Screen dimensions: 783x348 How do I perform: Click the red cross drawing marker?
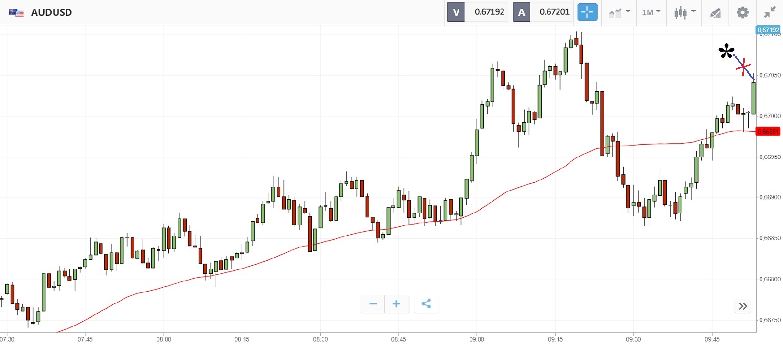[743, 67]
